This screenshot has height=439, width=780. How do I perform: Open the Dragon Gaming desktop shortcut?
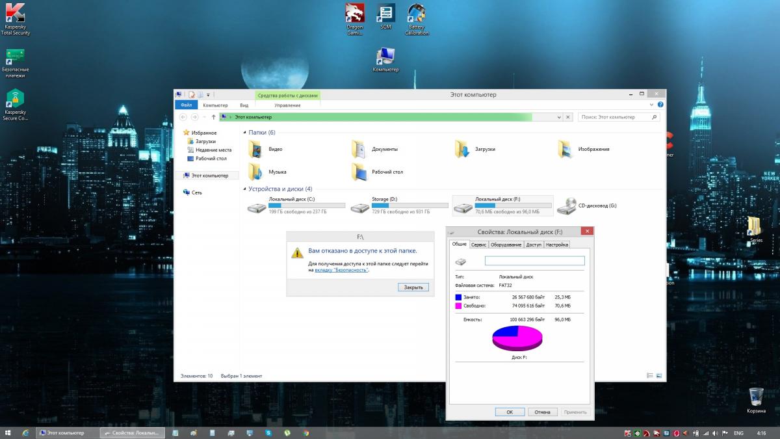355,14
